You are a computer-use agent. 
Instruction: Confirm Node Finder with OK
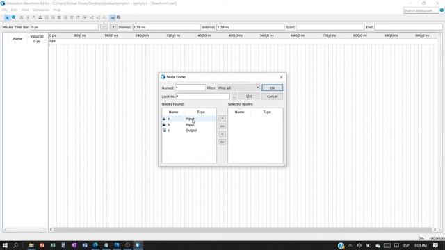pyautogui.click(x=272, y=88)
